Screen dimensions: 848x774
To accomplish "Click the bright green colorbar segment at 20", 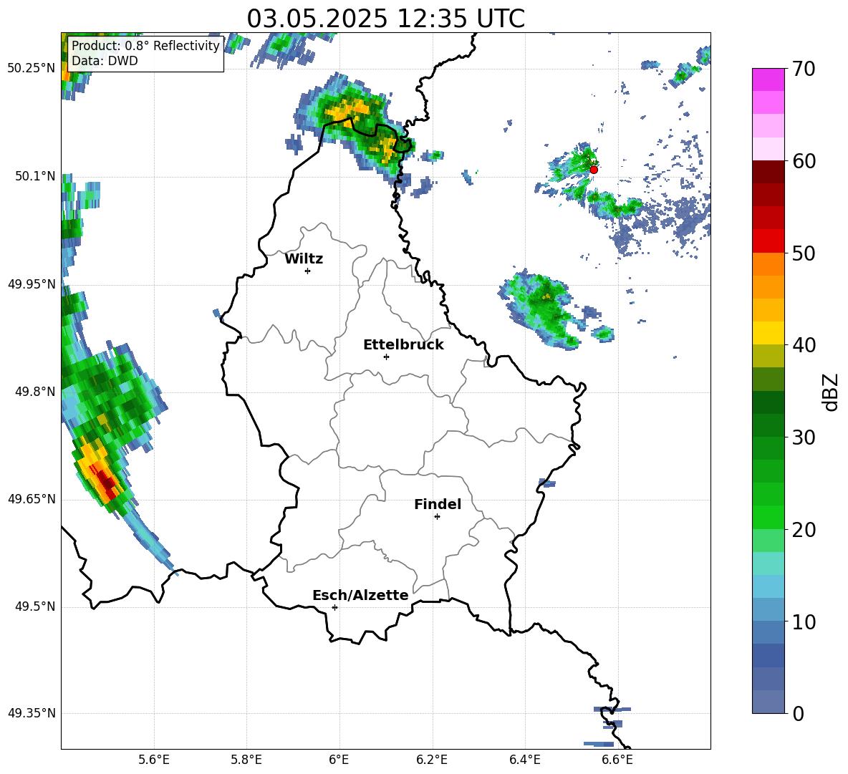I will pyautogui.click(x=768, y=518).
